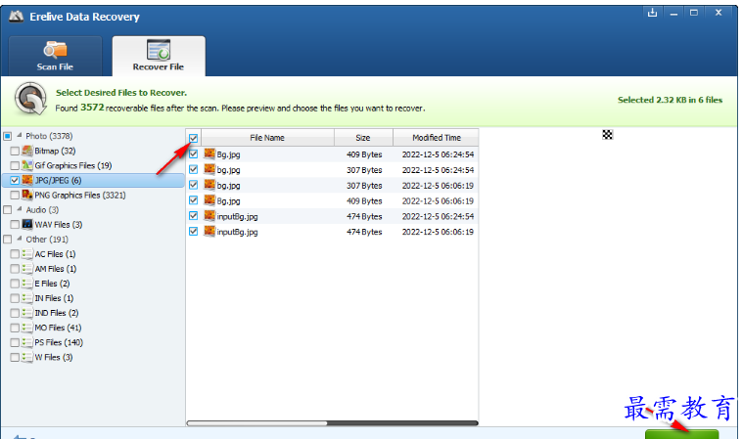Screen dimensions: 743x439
Task: Uncheck the 409-byte Bg.jpg modified 06:24:54
Action: click(x=193, y=154)
